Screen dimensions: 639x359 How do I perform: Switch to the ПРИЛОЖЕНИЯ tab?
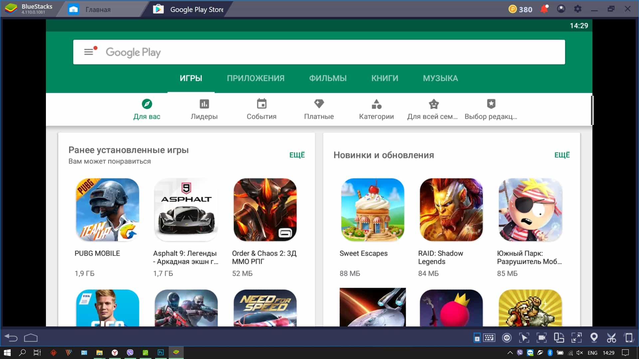(x=255, y=78)
